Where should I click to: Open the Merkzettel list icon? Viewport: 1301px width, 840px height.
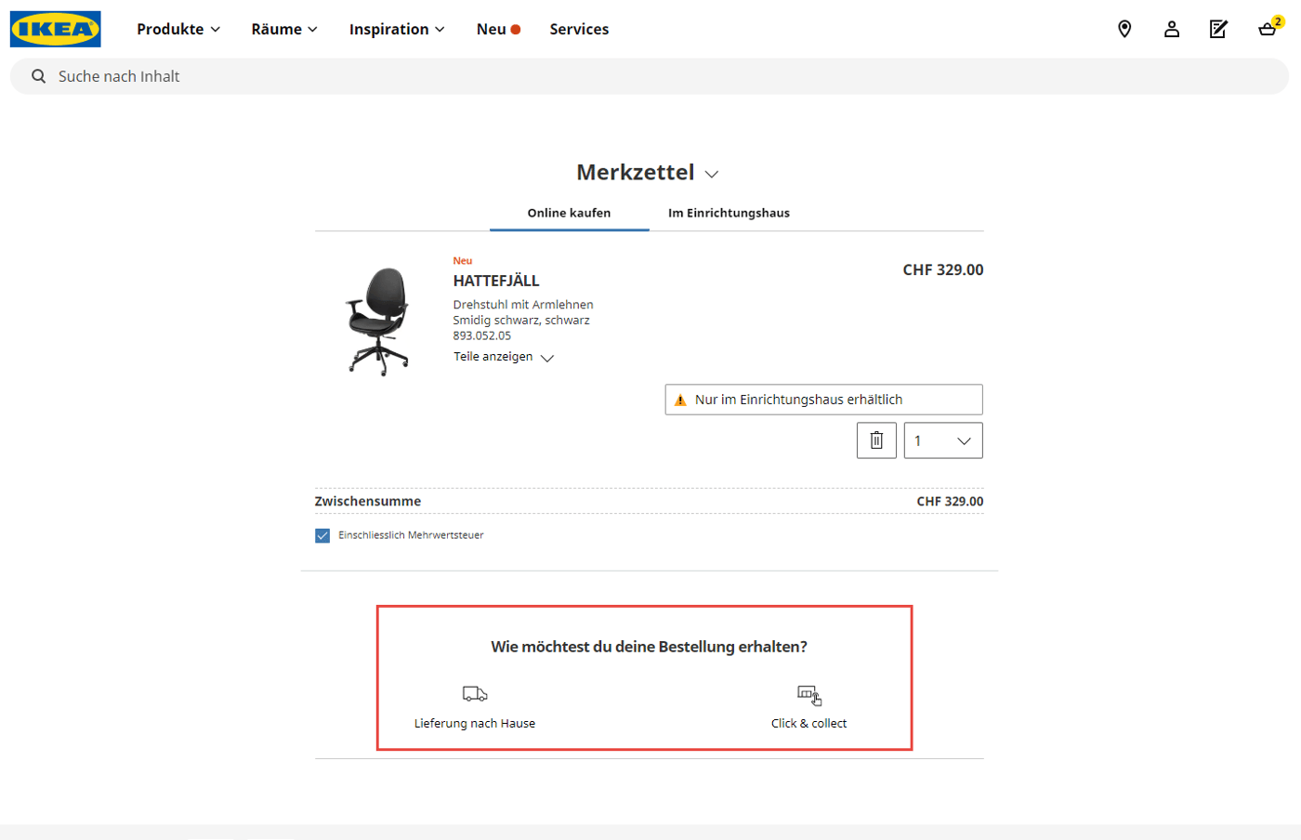click(x=1219, y=29)
